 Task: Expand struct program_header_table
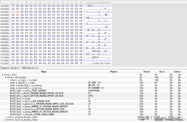(5, 117)
